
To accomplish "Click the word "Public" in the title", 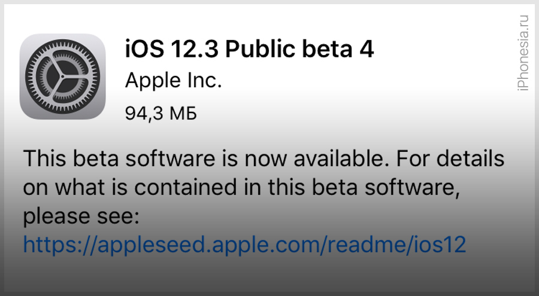I will click(x=261, y=49).
